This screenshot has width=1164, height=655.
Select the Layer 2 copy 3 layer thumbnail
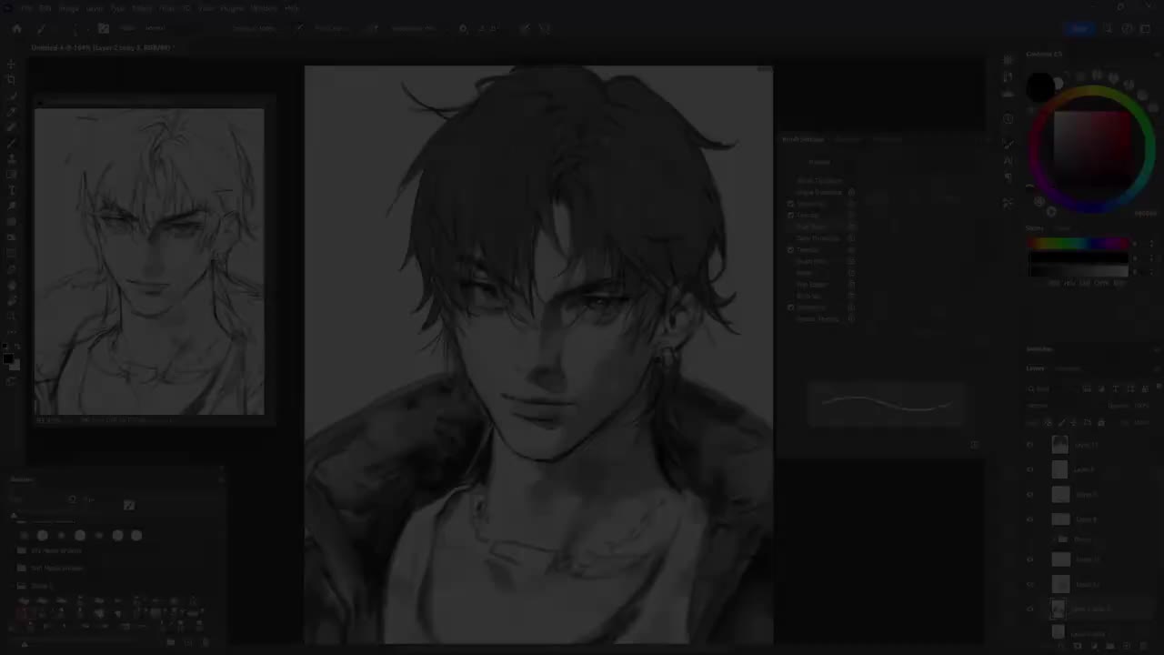[1059, 609]
